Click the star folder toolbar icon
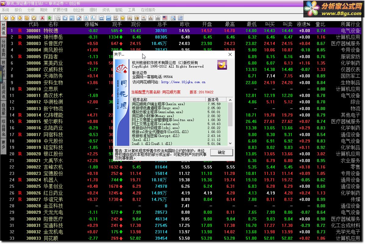Screen dimensions: 365x244 click(65, 18)
